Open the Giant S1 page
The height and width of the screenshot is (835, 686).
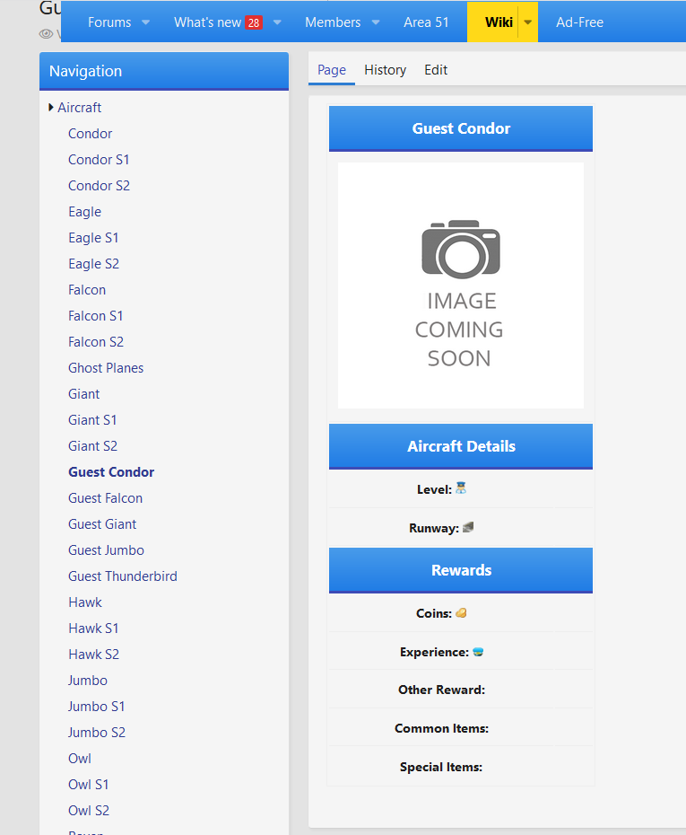point(92,420)
